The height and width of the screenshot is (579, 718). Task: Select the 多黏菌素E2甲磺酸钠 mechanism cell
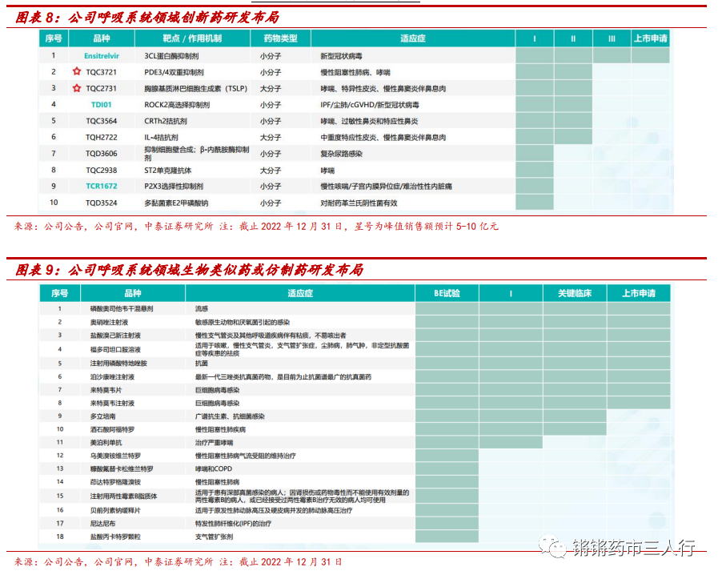tap(176, 203)
